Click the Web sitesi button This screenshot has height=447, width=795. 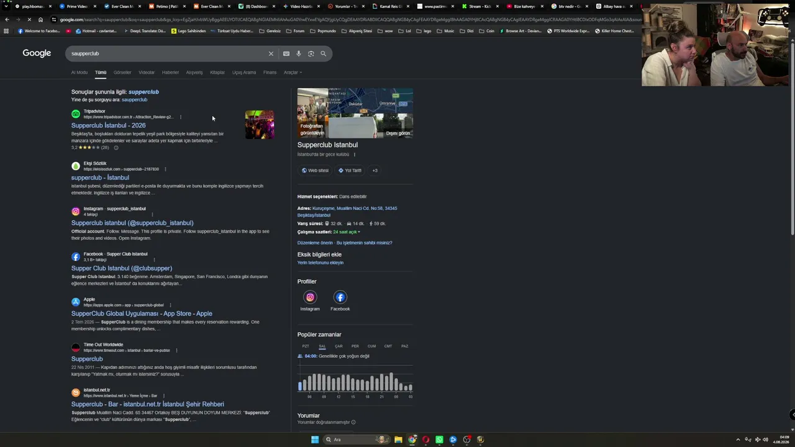[x=316, y=170]
